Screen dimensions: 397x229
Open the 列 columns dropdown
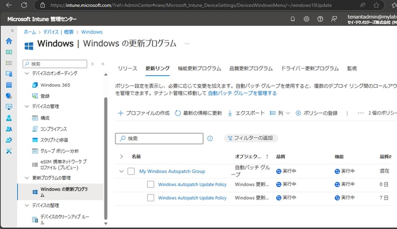280,113
